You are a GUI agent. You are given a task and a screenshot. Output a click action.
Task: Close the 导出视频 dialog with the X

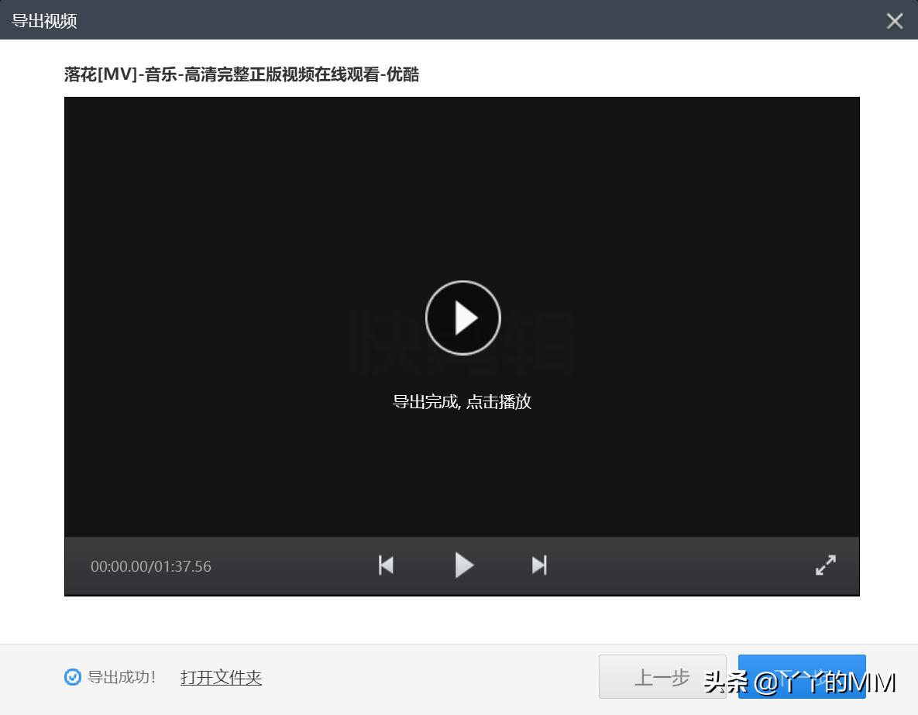(895, 21)
